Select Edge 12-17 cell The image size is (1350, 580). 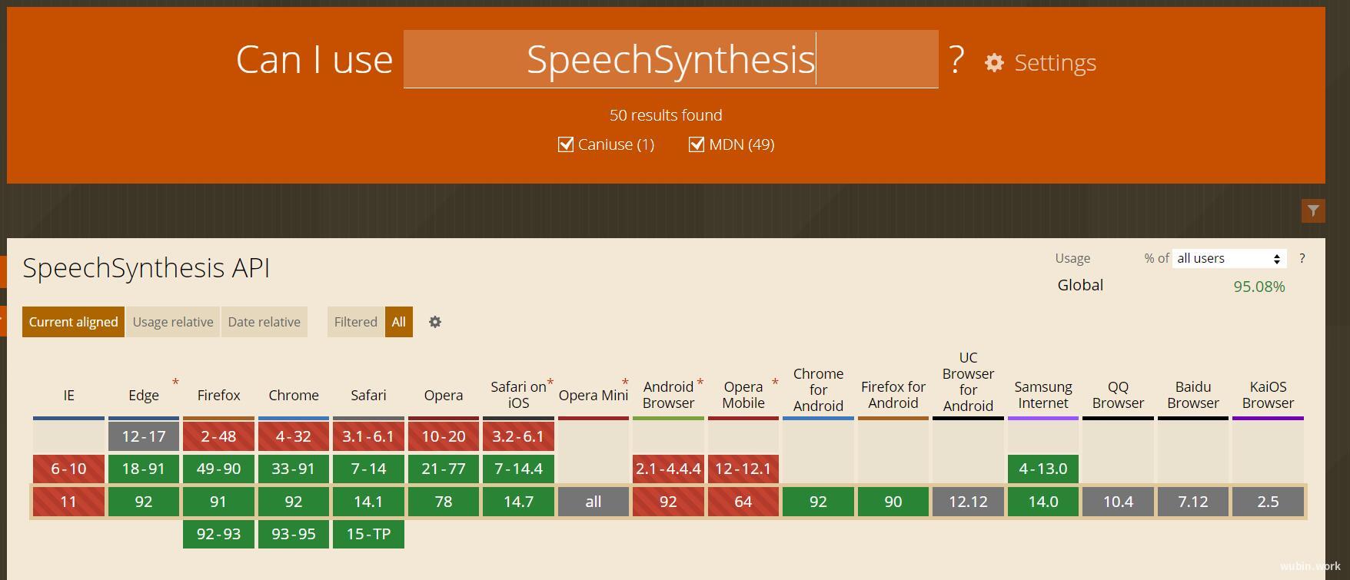[144, 436]
